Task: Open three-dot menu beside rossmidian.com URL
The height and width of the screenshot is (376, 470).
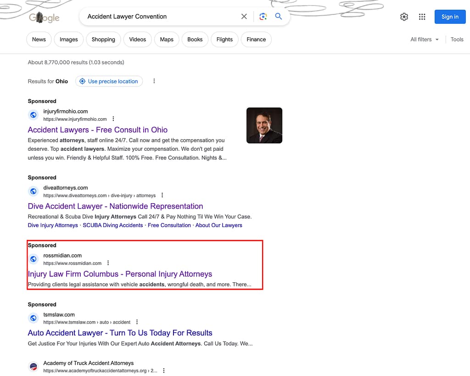Action: 108,263
